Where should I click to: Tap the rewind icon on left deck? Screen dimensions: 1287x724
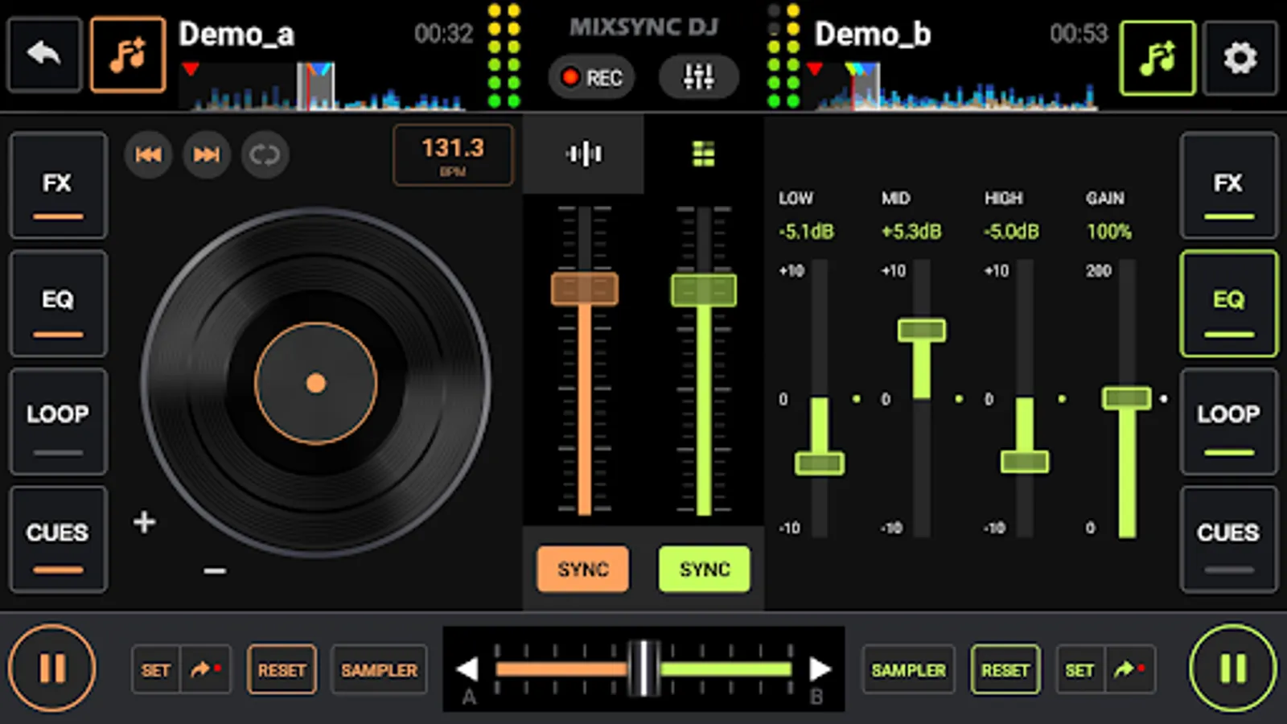click(148, 154)
